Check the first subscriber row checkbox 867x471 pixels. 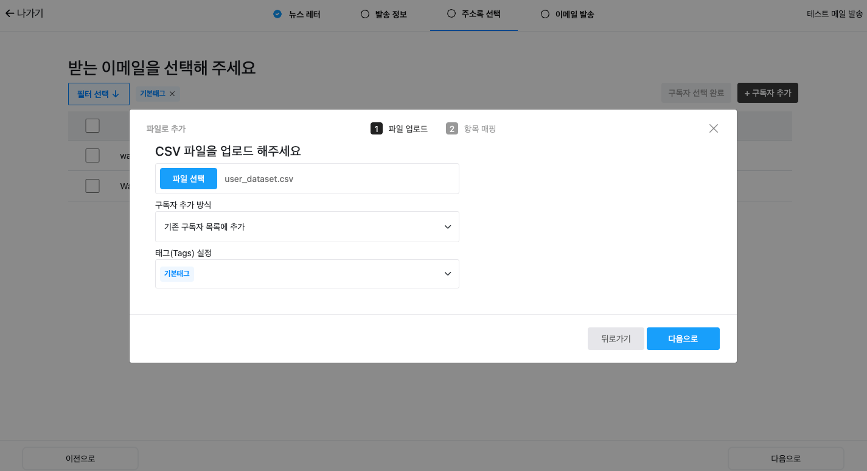pos(92,155)
